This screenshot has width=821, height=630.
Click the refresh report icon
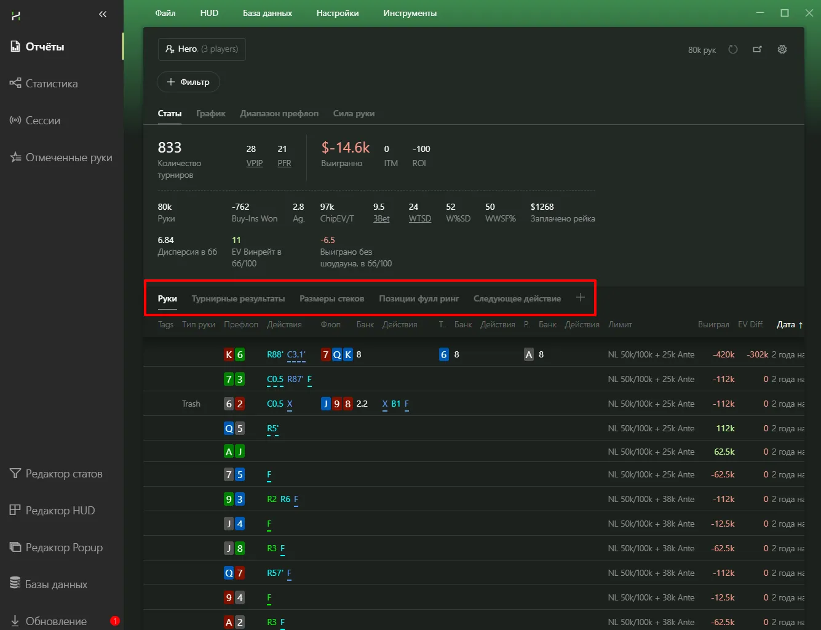[732, 49]
